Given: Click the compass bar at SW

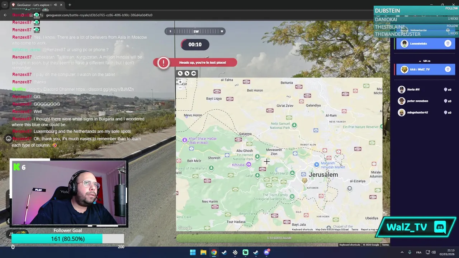Looking at the screenshot, I should click(x=196, y=31).
